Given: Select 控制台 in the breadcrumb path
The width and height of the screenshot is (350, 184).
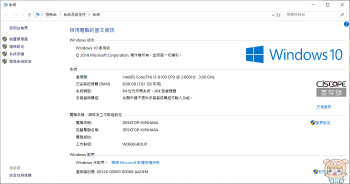Looking at the screenshot, I should click(51, 14).
